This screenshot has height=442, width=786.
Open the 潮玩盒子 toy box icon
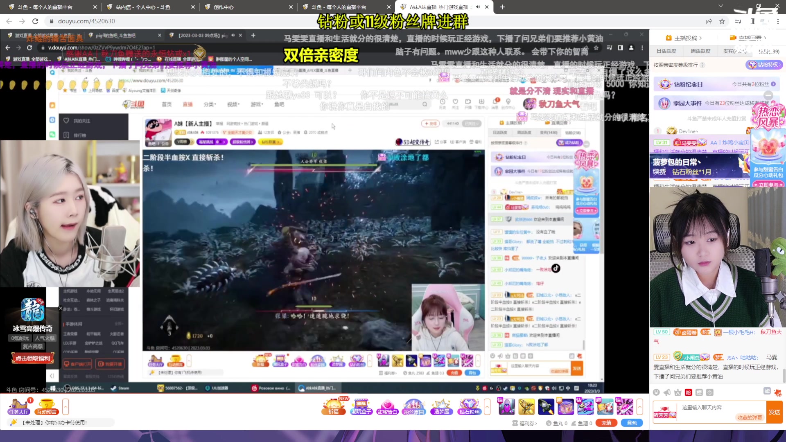tap(361, 407)
